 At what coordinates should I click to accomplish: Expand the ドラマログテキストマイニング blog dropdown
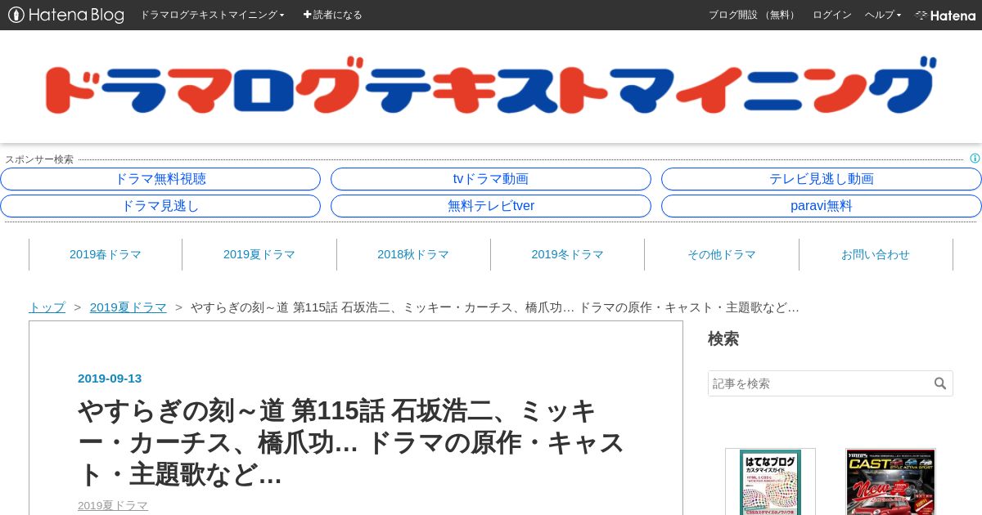[x=212, y=15]
